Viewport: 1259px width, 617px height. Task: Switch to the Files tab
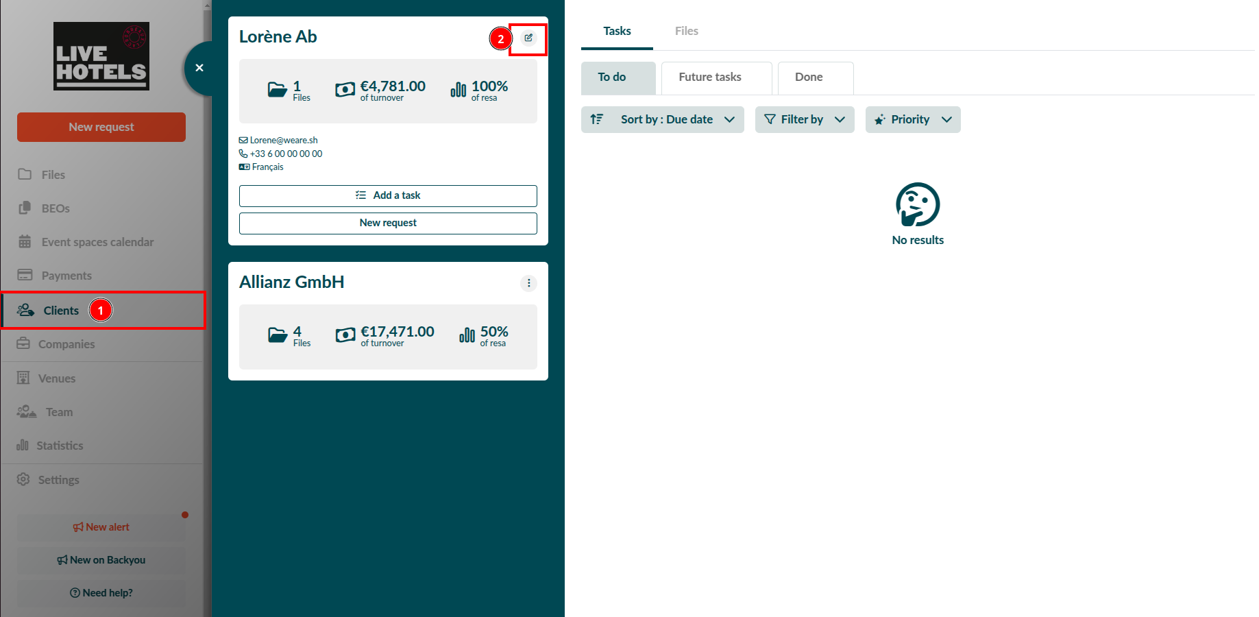686,31
